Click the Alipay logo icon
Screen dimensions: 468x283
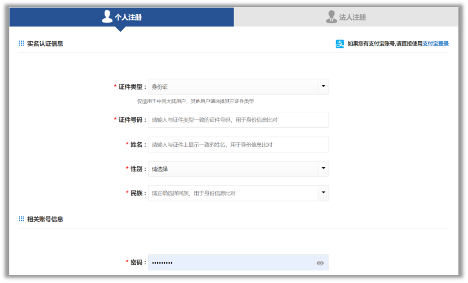click(340, 44)
